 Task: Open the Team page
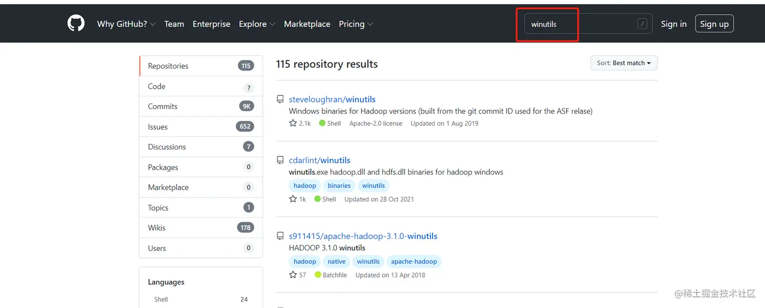(174, 24)
